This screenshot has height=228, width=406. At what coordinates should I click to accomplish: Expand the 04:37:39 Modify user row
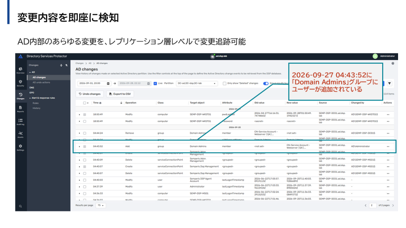tap(79, 187)
